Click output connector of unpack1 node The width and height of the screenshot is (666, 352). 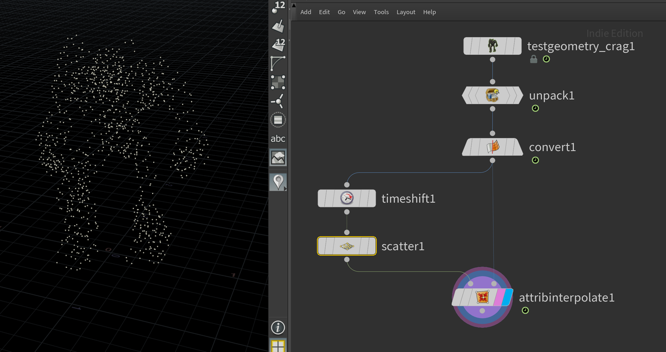pyautogui.click(x=492, y=109)
